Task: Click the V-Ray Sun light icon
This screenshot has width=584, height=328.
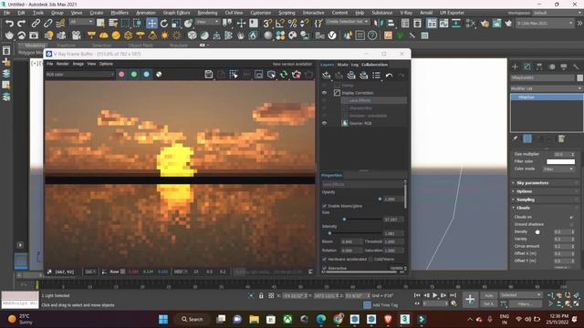Action: click(164, 36)
